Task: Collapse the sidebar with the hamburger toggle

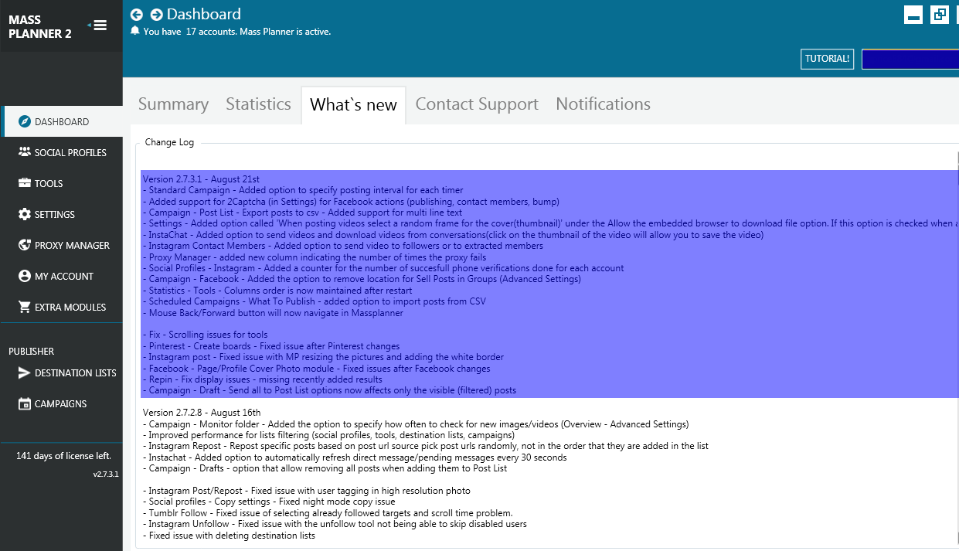Action: pyautogui.click(x=98, y=26)
